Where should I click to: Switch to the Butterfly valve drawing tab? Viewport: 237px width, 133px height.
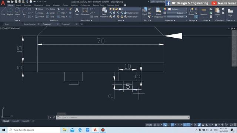click(30, 24)
